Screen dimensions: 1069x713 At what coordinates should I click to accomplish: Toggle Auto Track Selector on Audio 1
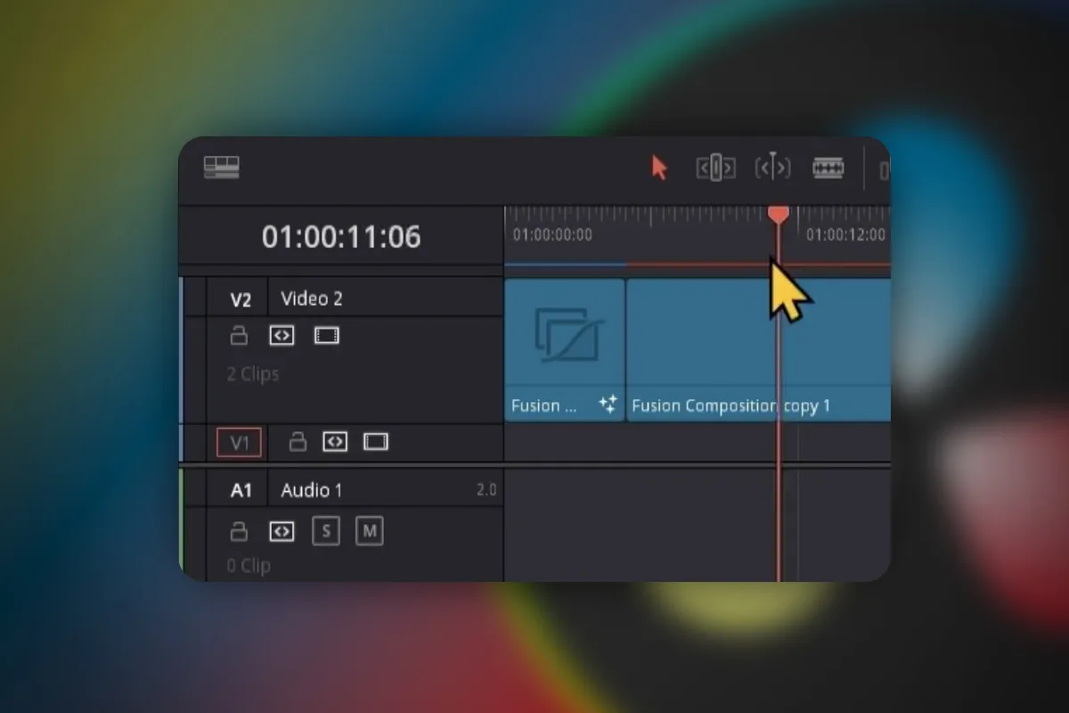tap(282, 532)
